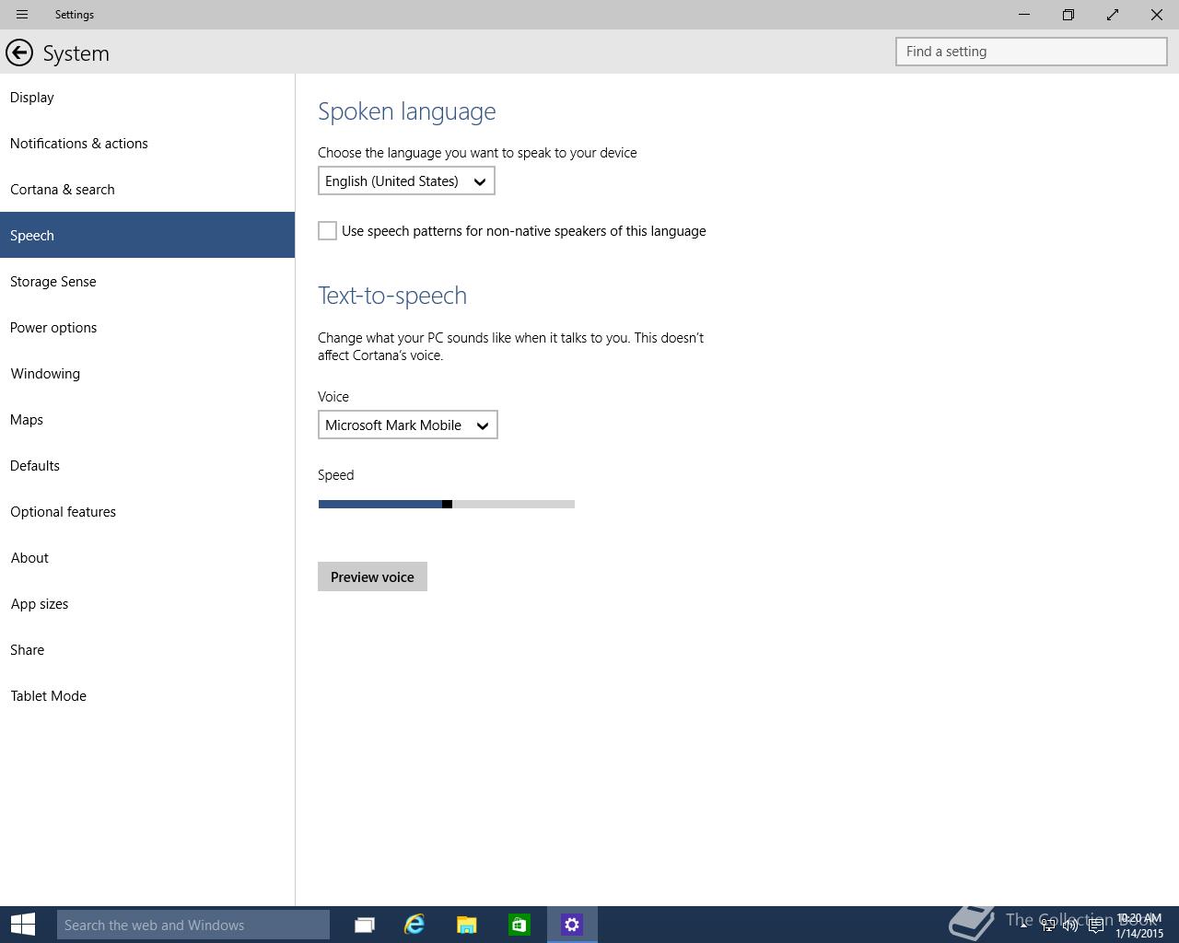Click the taskbar clock date 1/14/2015
This screenshot has height=943, width=1179.
coord(1139,933)
